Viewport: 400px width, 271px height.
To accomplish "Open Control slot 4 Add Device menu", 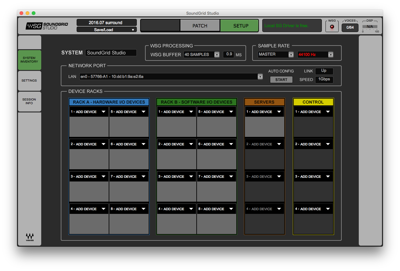I will click(313, 209).
